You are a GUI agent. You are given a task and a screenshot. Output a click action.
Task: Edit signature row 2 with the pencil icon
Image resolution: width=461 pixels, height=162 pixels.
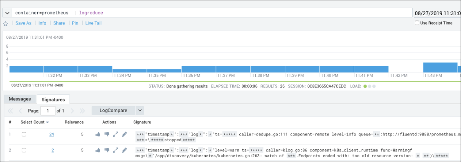[124, 150]
